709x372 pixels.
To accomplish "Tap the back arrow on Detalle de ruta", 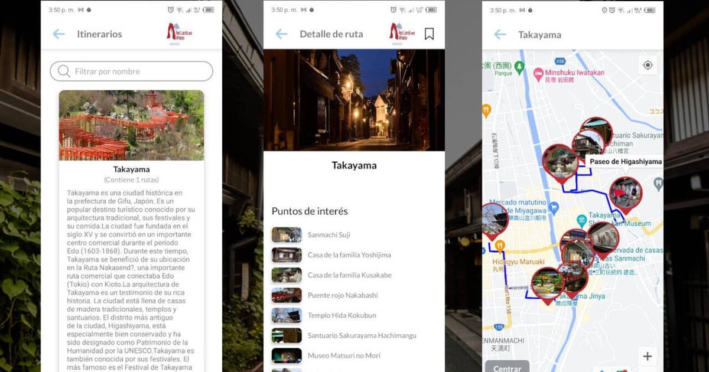I will coord(281,34).
